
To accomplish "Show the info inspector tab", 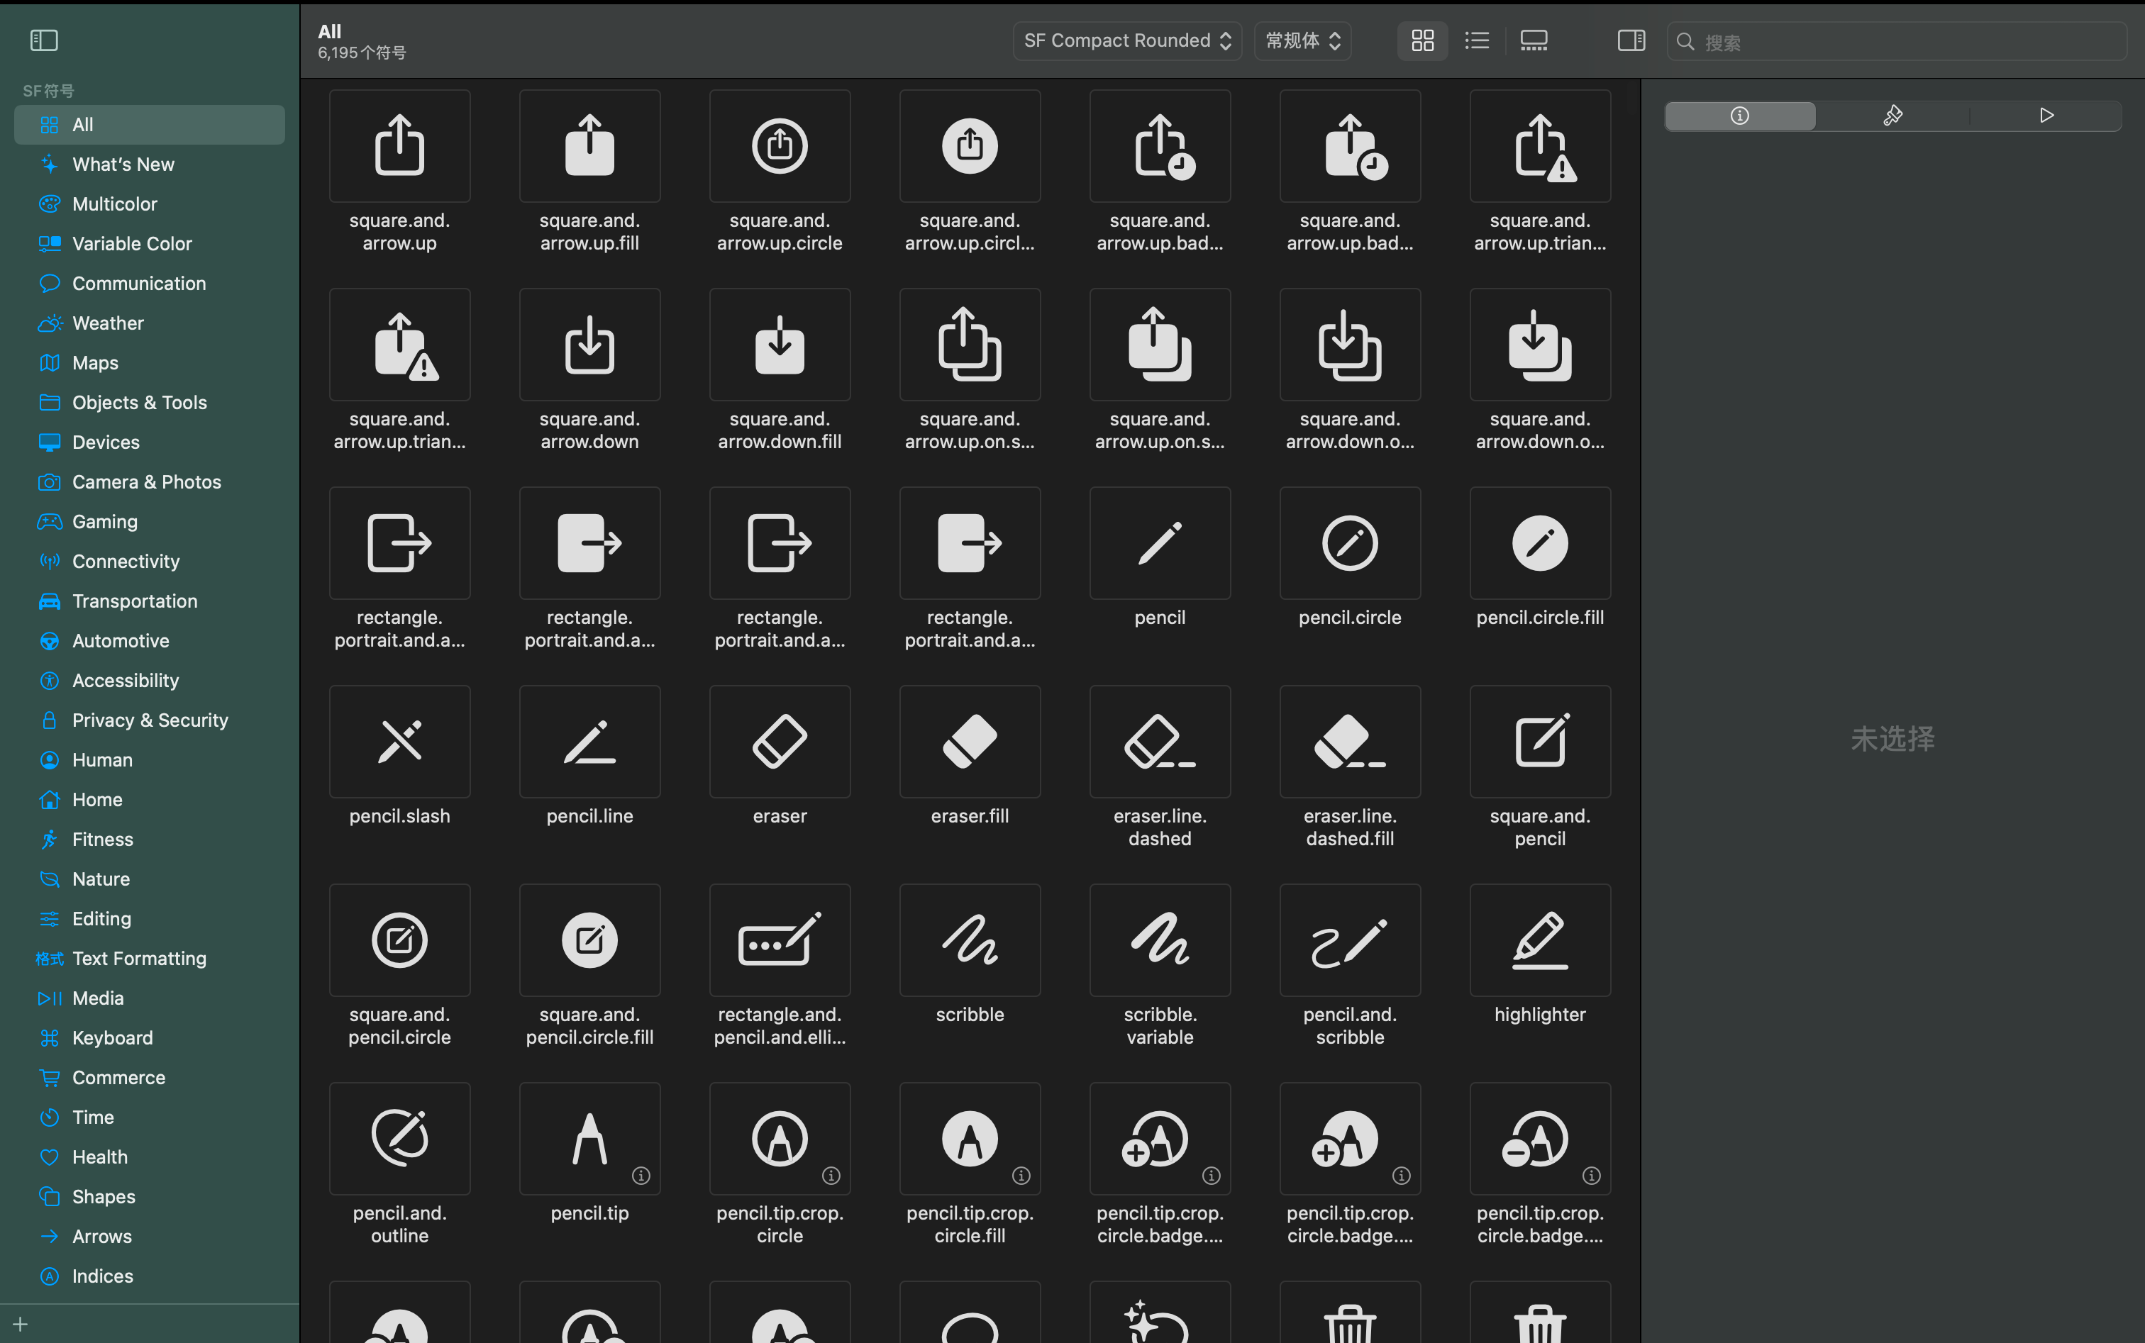I will pos(1740,116).
